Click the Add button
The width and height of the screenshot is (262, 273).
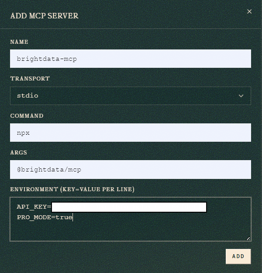(x=238, y=256)
